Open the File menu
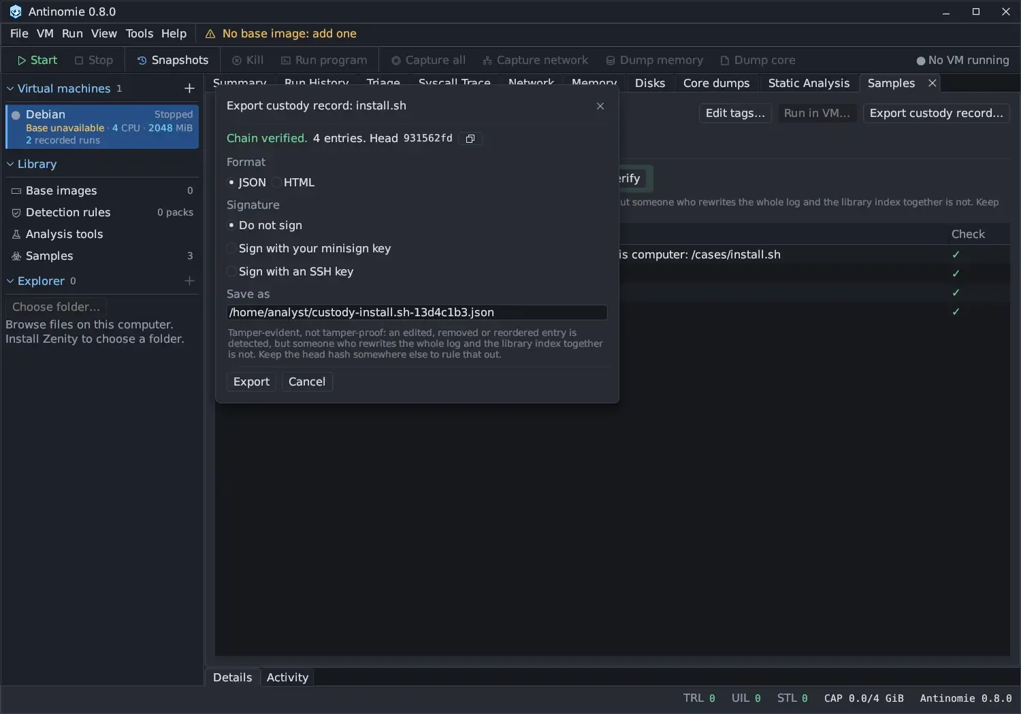The width and height of the screenshot is (1021, 714). click(x=19, y=34)
